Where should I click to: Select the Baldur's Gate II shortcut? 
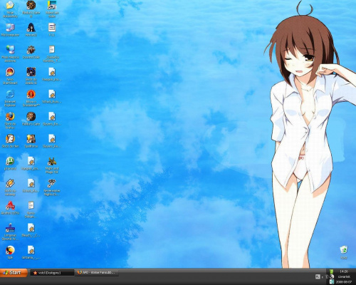tap(31, 9)
